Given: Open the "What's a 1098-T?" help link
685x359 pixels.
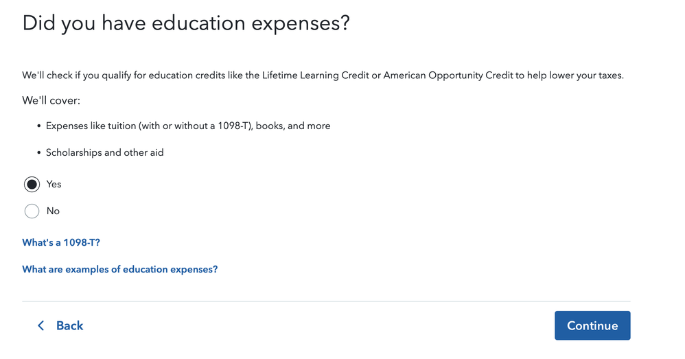Looking at the screenshot, I should click(x=61, y=242).
